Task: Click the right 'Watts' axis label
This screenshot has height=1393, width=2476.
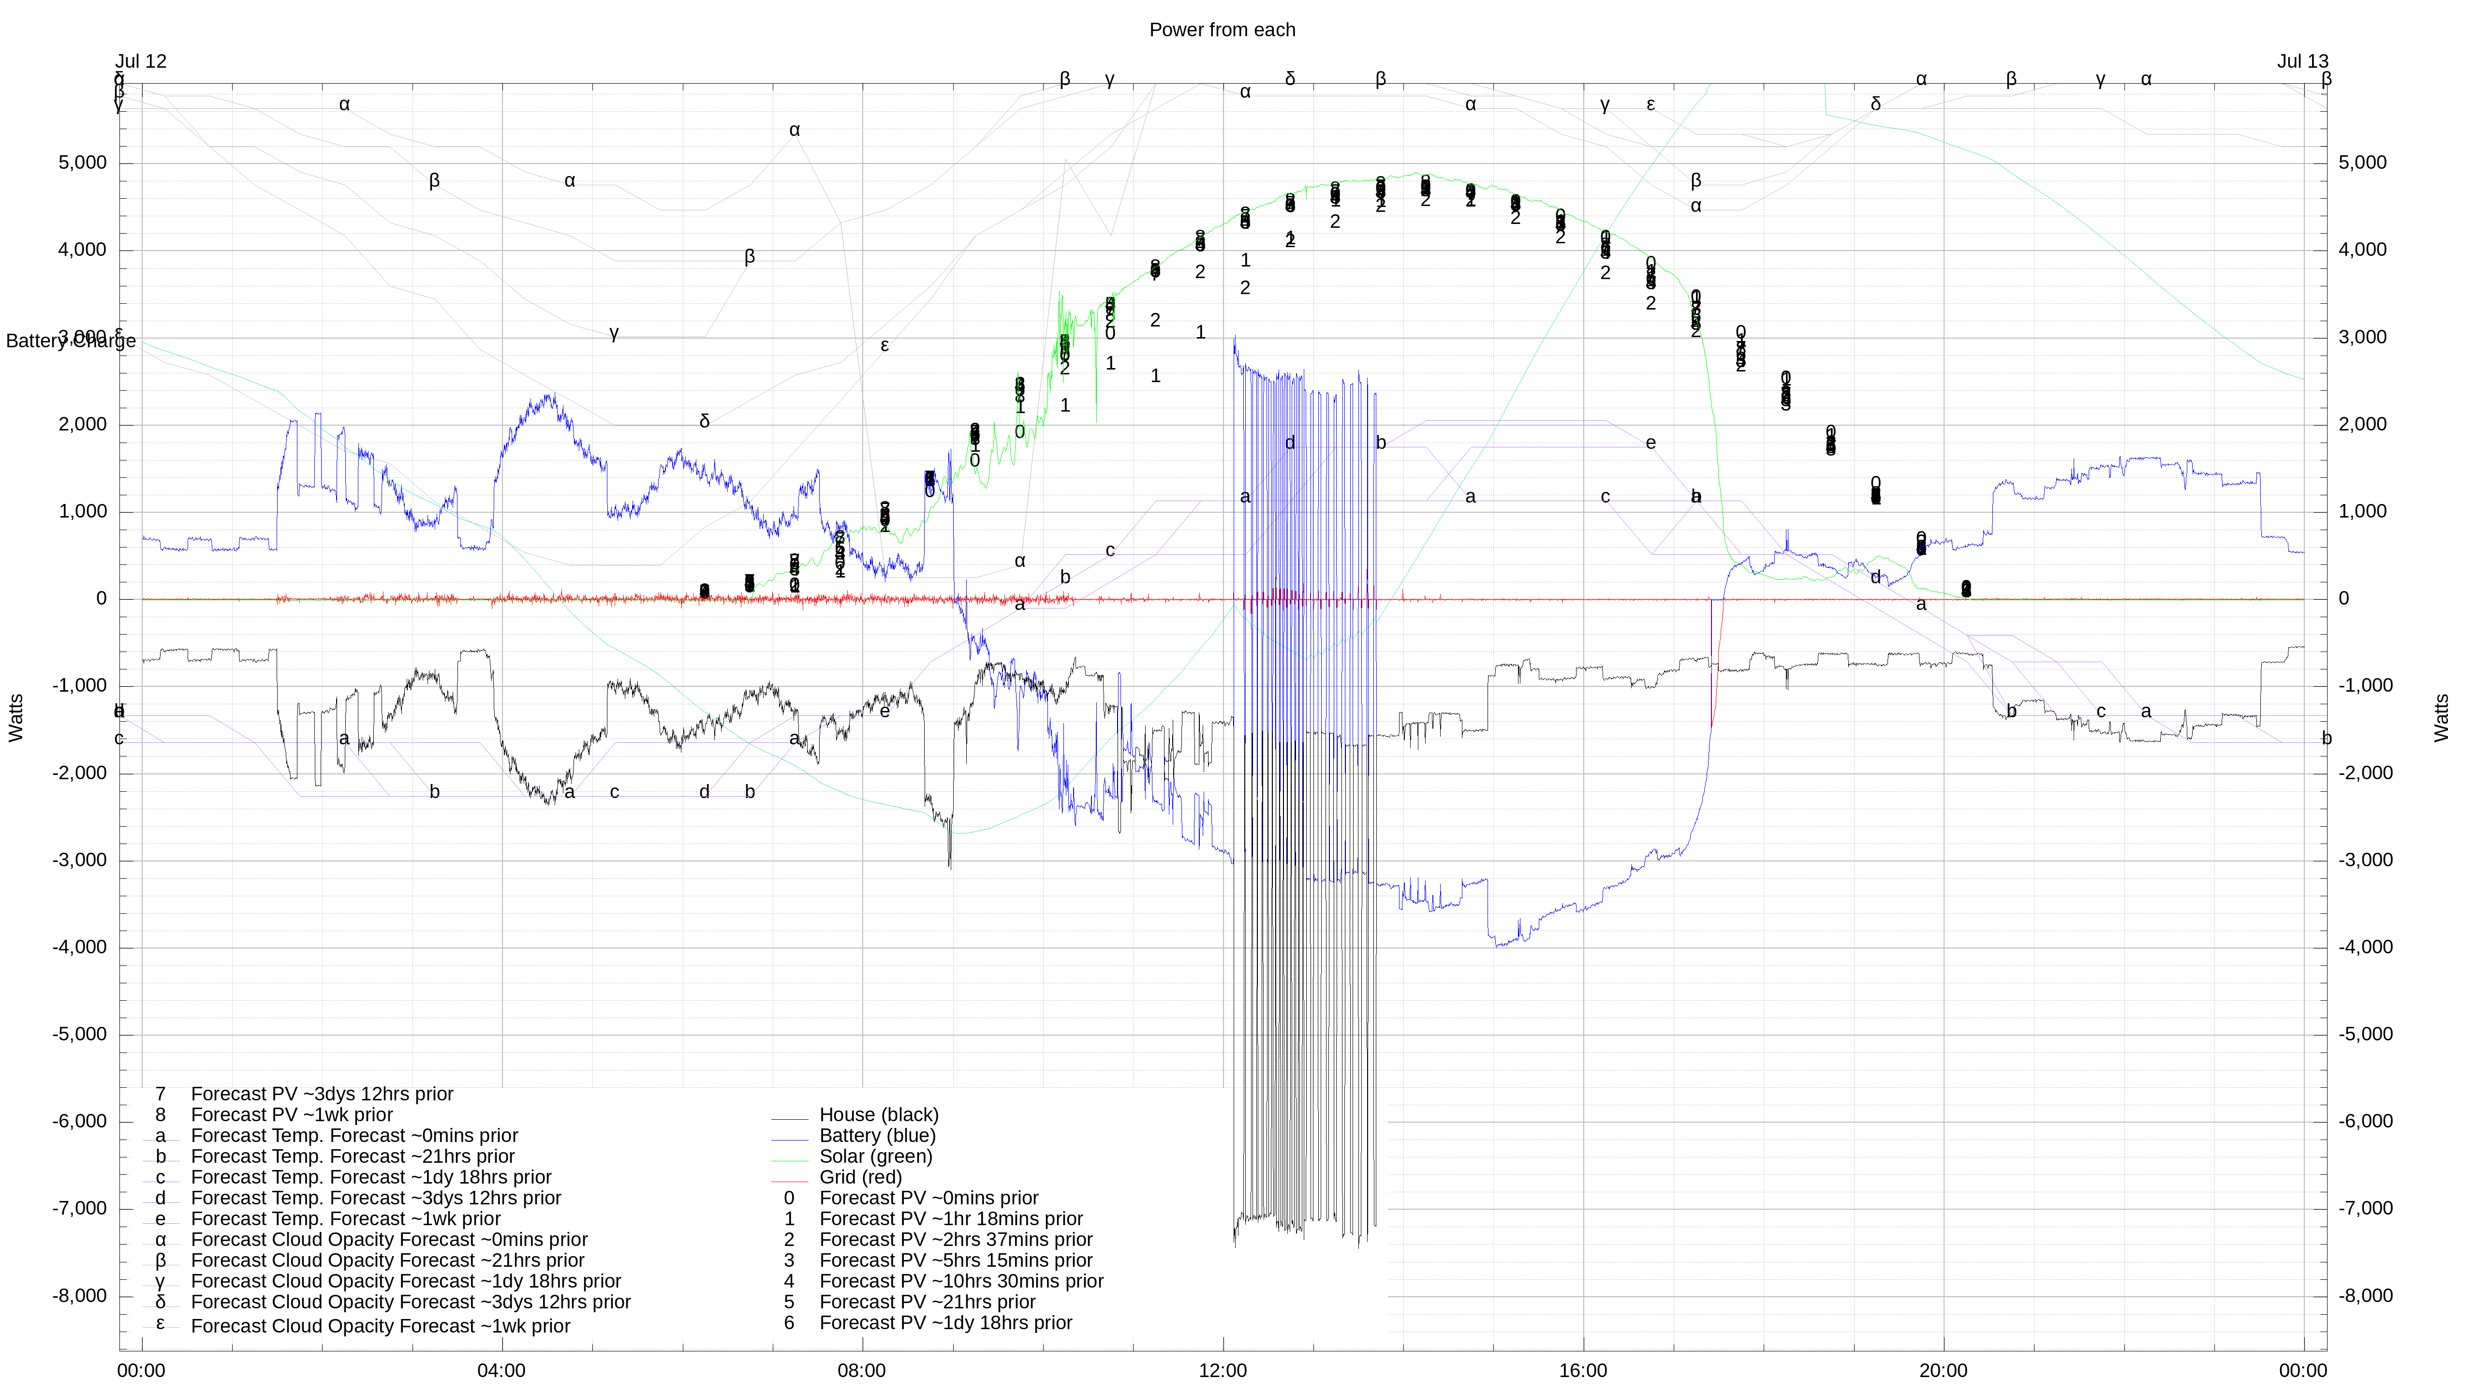Action: click(2442, 718)
